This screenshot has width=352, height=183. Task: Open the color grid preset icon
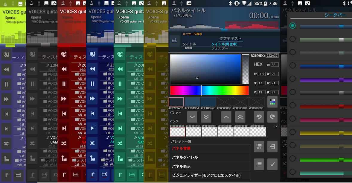point(272,102)
